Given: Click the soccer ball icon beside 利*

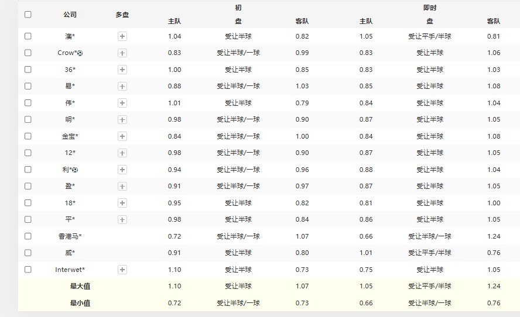Looking at the screenshot, I should (x=75, y=170).
